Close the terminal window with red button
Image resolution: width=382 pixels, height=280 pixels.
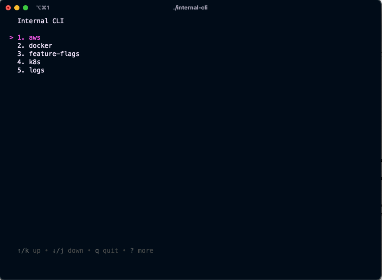[8, 8]
